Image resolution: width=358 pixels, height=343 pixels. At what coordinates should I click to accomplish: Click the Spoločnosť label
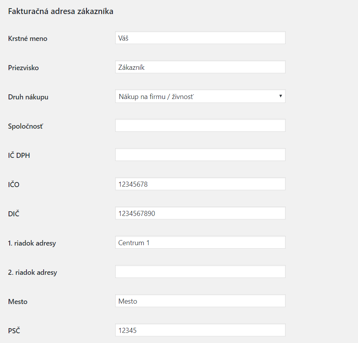tap(26, 126)
